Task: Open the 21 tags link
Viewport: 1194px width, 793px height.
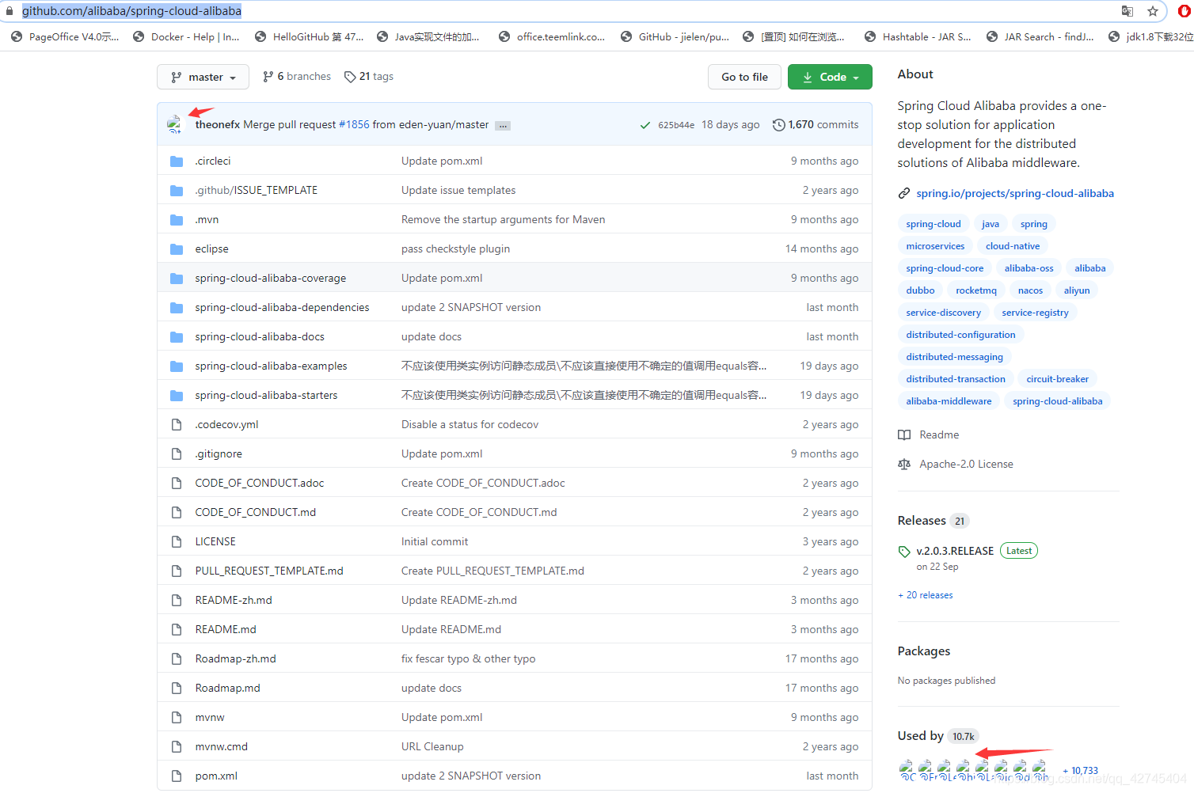Action: point(369,77)
